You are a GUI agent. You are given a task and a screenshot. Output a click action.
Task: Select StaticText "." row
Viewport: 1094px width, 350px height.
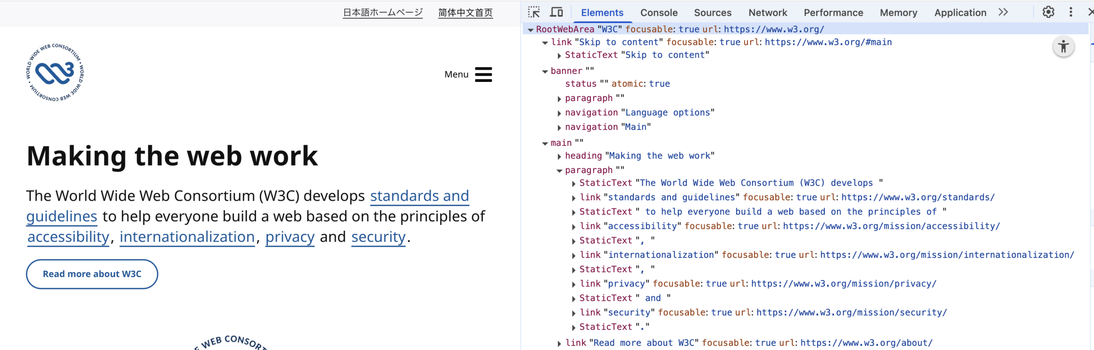pyautogui.click(x=614, y=327)
